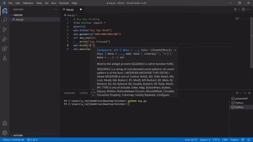The height and width of the screenshot is (142, 253).
Task: Open the Run menu
Action: click(54, 3)
